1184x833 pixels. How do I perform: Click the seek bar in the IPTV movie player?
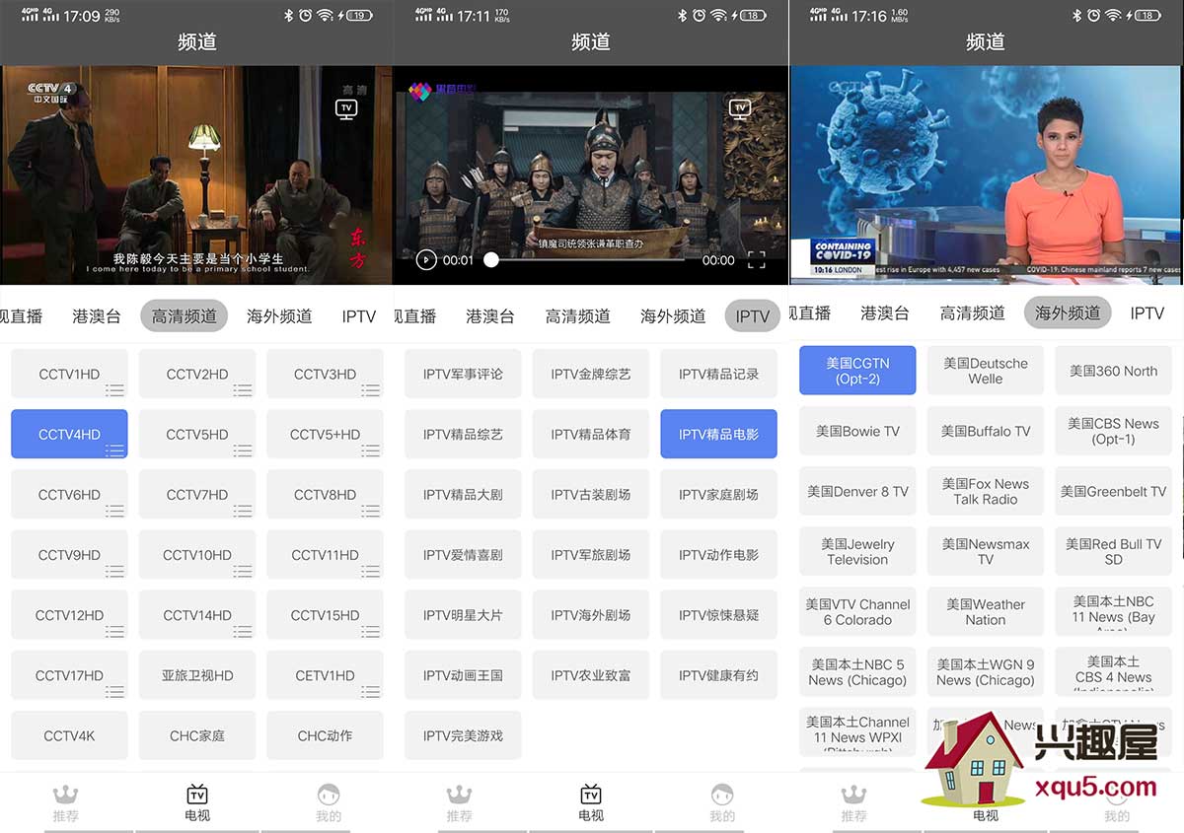click(x=588, y=260)
